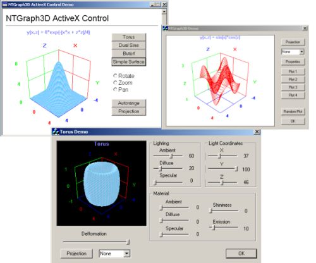Click the Light Coordinates X slider
316x263 pixels.
pyautogui.click(x=222, y=156)
